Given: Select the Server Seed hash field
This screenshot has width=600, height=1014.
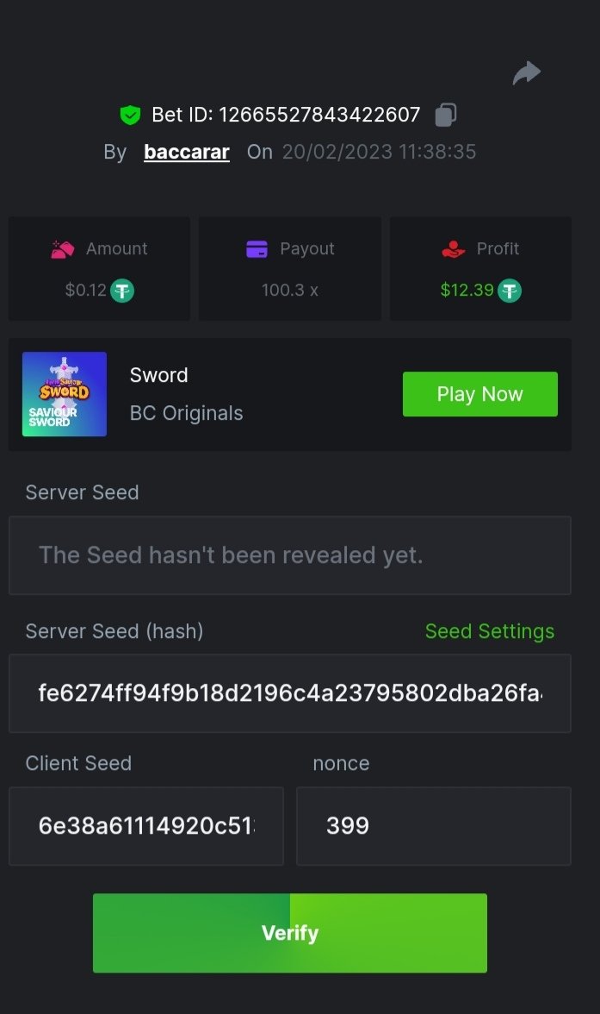Looking at the screenshot, I should (289, 693).
